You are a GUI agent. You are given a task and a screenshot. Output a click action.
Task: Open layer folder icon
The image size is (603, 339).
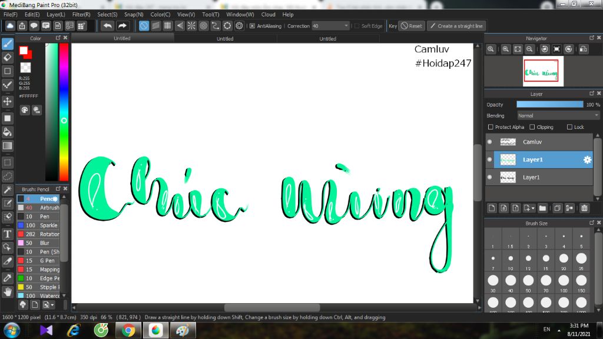pos(542,208)
